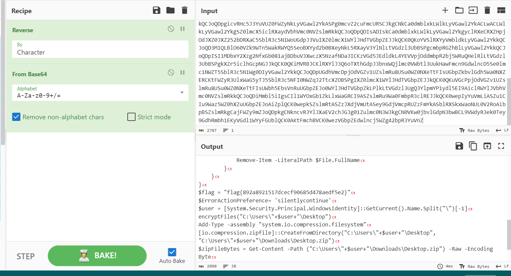Disable the From Base64 operation
Screen dimensions: 511x276
171,73
